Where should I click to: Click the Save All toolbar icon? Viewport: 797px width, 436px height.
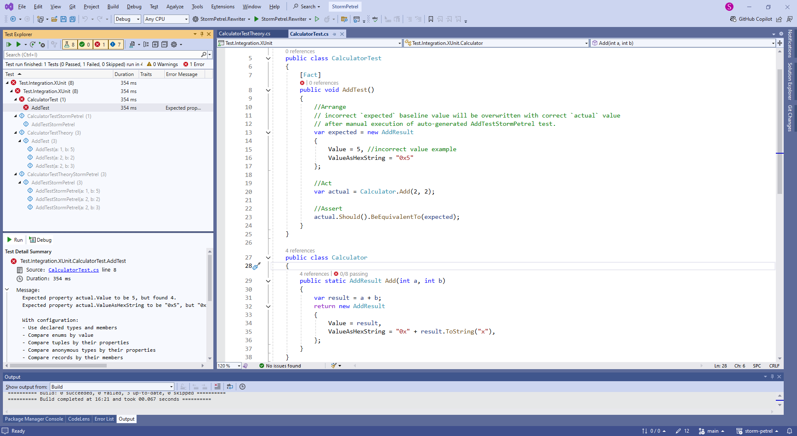(x=73, y=19)
